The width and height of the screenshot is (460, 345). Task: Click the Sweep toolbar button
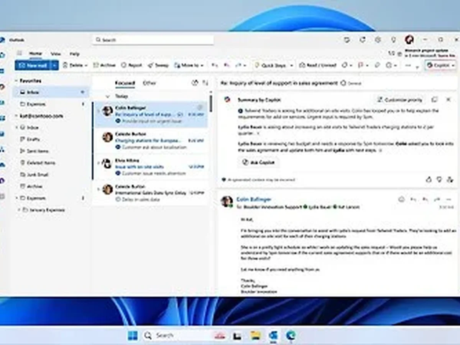point(158,66)
